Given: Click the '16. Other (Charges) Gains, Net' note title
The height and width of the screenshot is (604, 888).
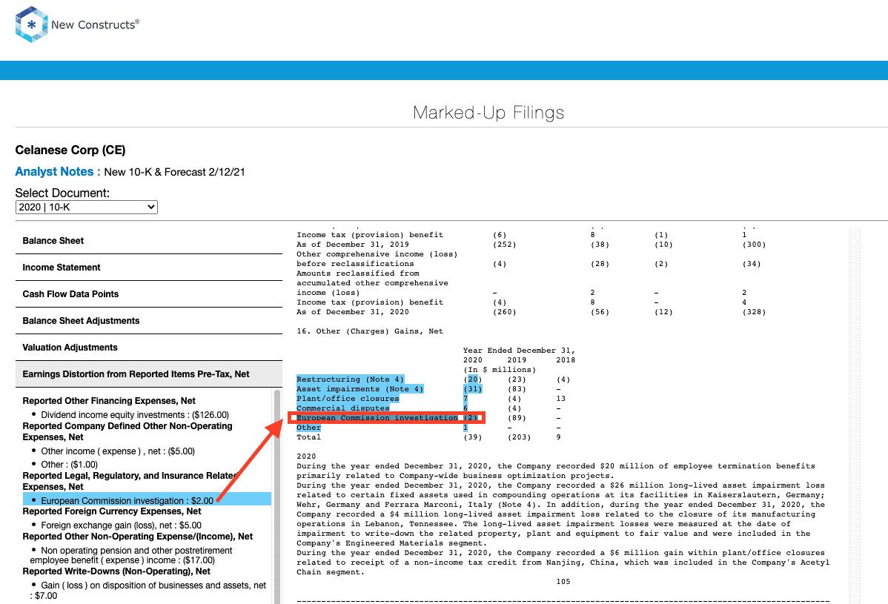Looking at the screenshot, I should tap(370, 331).
